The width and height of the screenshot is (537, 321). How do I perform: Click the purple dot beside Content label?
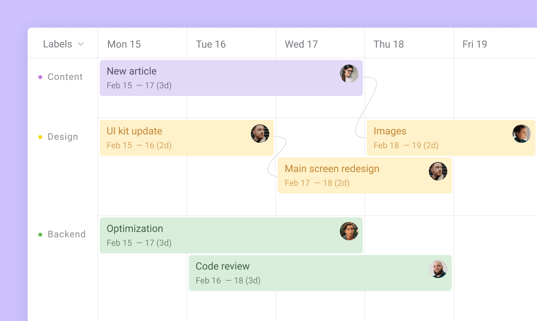[40, 77]
